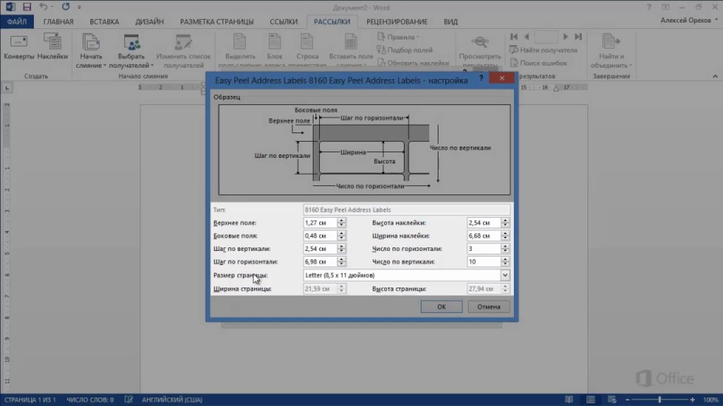Click Шаг по вертикали input field
723x406 pixels.
tap(320, 249)
